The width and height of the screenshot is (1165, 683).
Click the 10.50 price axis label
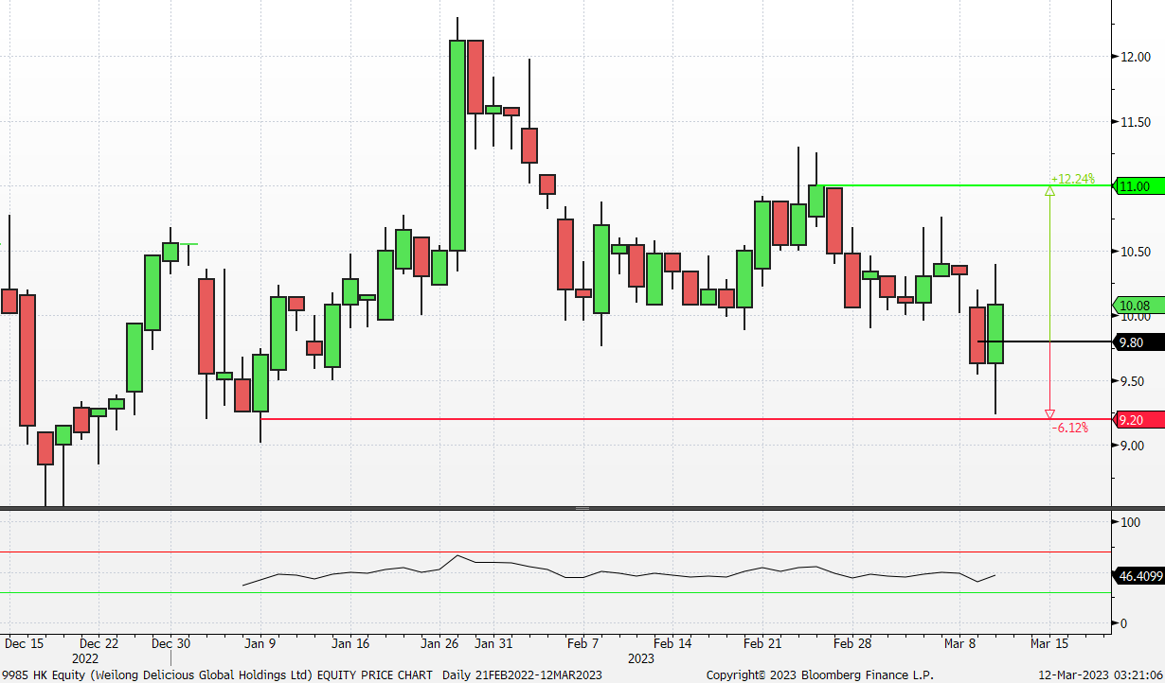coord(1135,252)
